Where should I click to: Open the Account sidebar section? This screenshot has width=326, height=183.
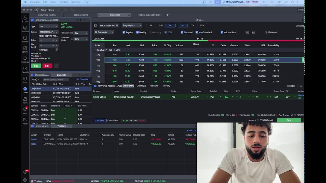[x=25, y=19]
